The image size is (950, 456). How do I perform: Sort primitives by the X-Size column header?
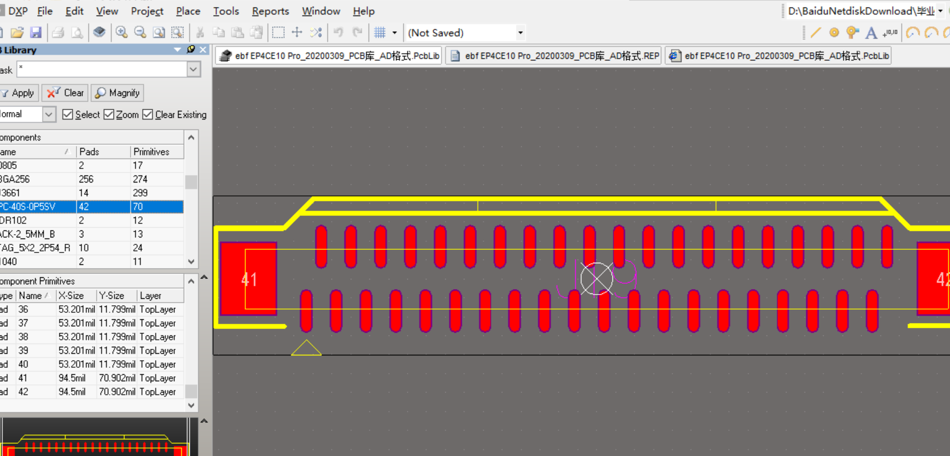(x=76, y=296)
